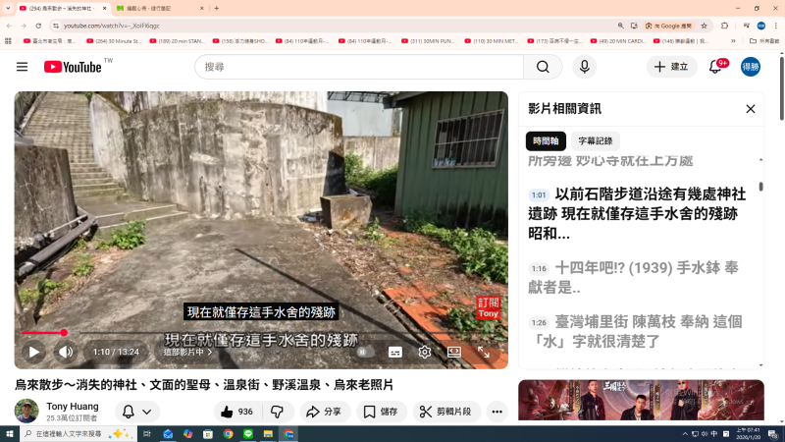Screen dimensions: 785x442
Task: Open the '20 MIN CARDI...' bookmark
Action: click(x=618, y=41)
